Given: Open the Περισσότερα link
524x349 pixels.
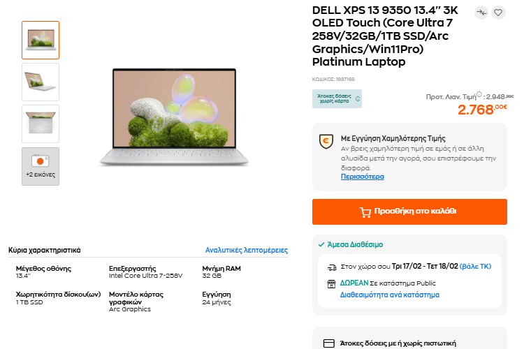Looking at the screenshot, I should tap(362, 177).
